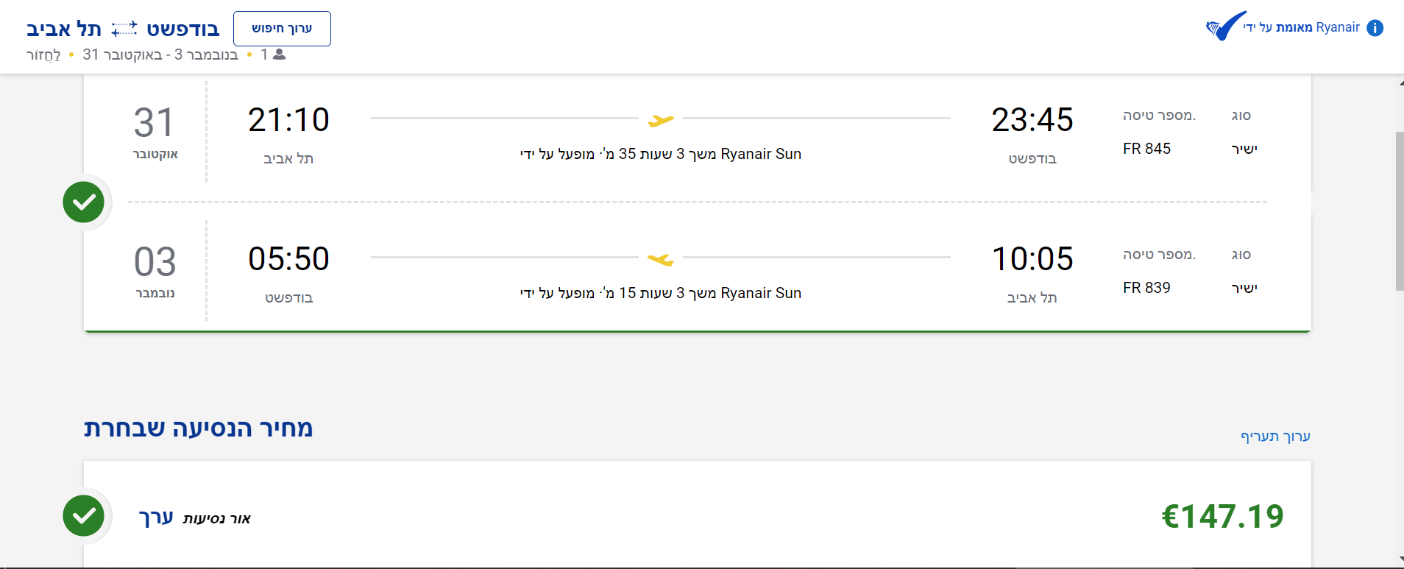
Task: Click the scroll-down arrow of the scrollbar
Action: tap(1400, 560)
